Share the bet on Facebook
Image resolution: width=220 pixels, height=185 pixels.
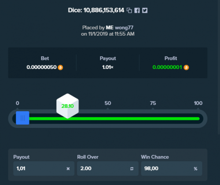(x=137, y=11)
